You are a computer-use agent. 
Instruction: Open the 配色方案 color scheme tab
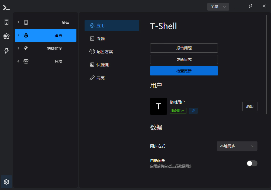coord(112,52)
